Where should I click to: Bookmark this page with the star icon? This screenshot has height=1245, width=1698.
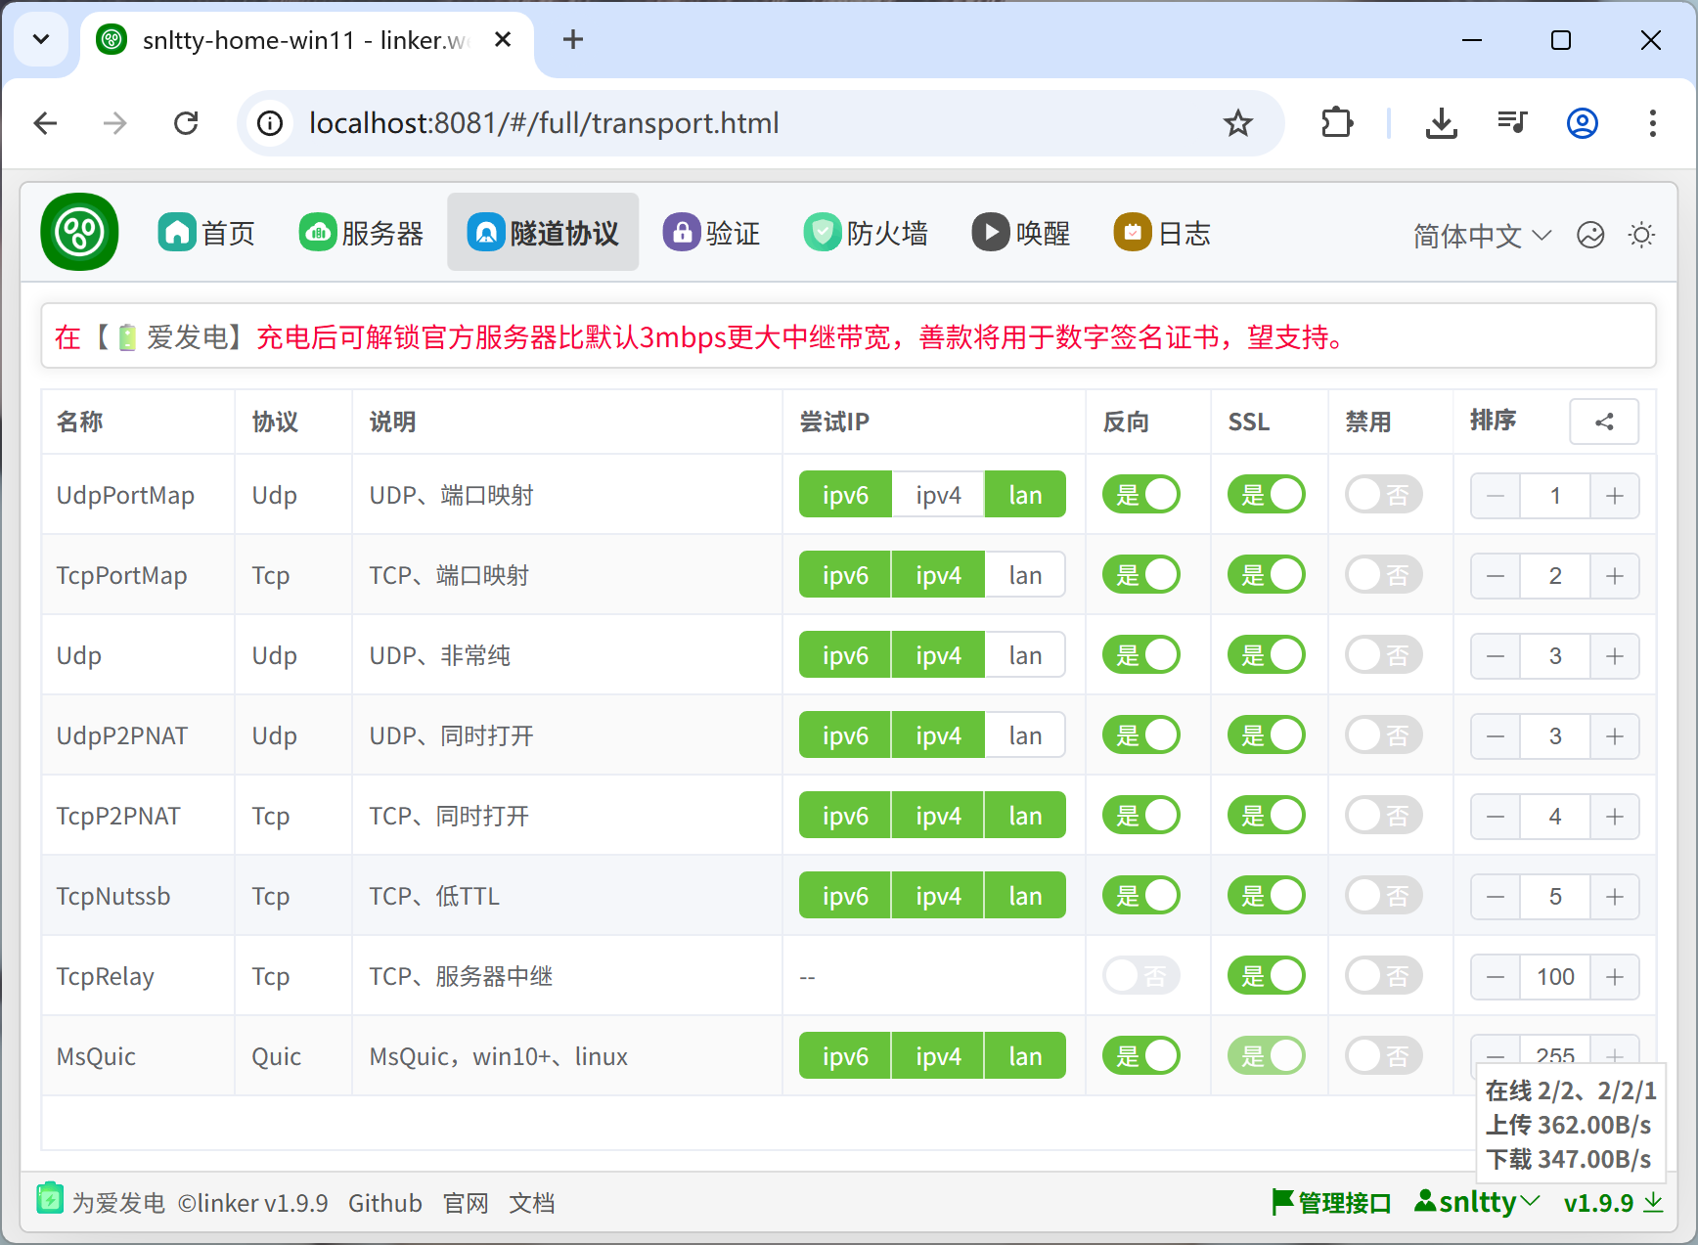tap(1237, 123)
